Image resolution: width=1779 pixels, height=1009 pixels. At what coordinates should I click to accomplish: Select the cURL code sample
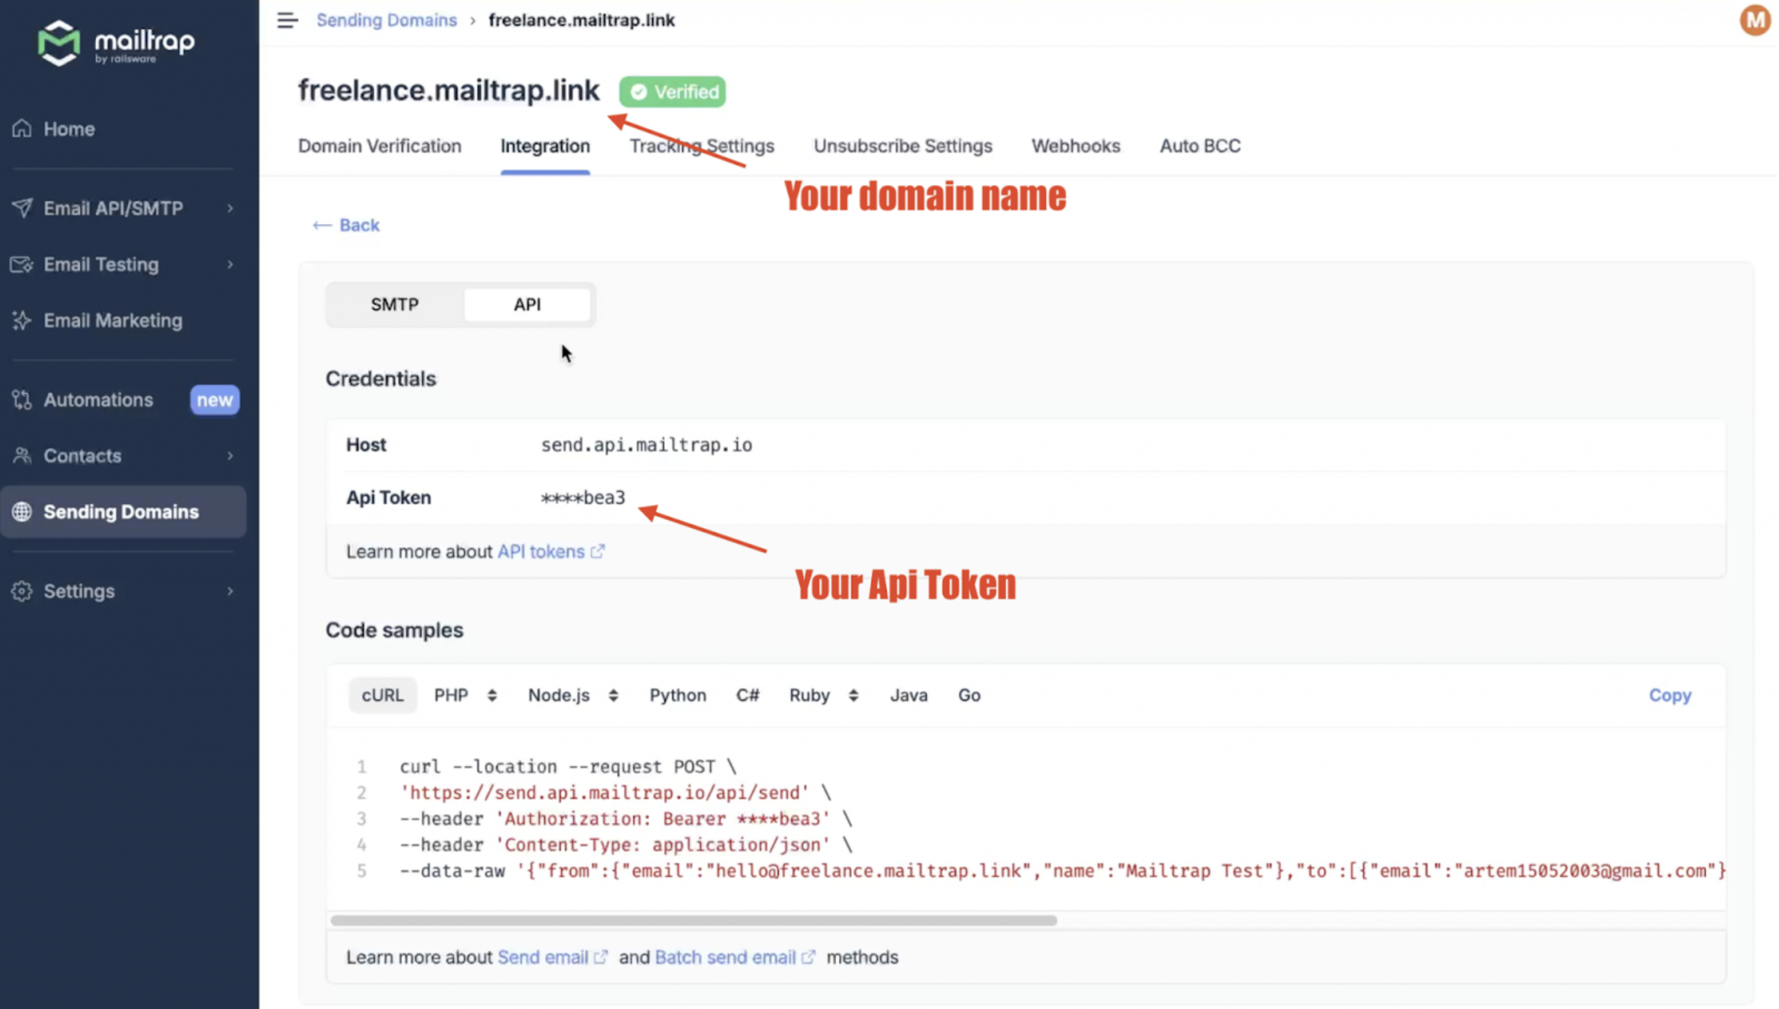(x=382, y=696)
